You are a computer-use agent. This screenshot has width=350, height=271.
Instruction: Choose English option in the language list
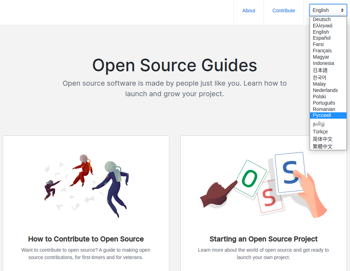[x=328, y=32]
